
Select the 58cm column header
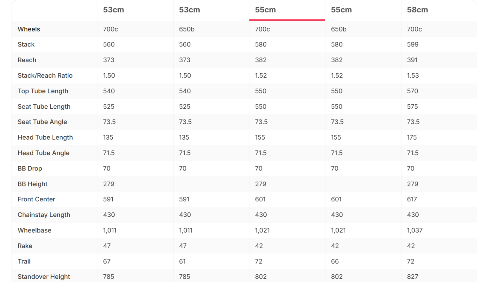[417, 10]
